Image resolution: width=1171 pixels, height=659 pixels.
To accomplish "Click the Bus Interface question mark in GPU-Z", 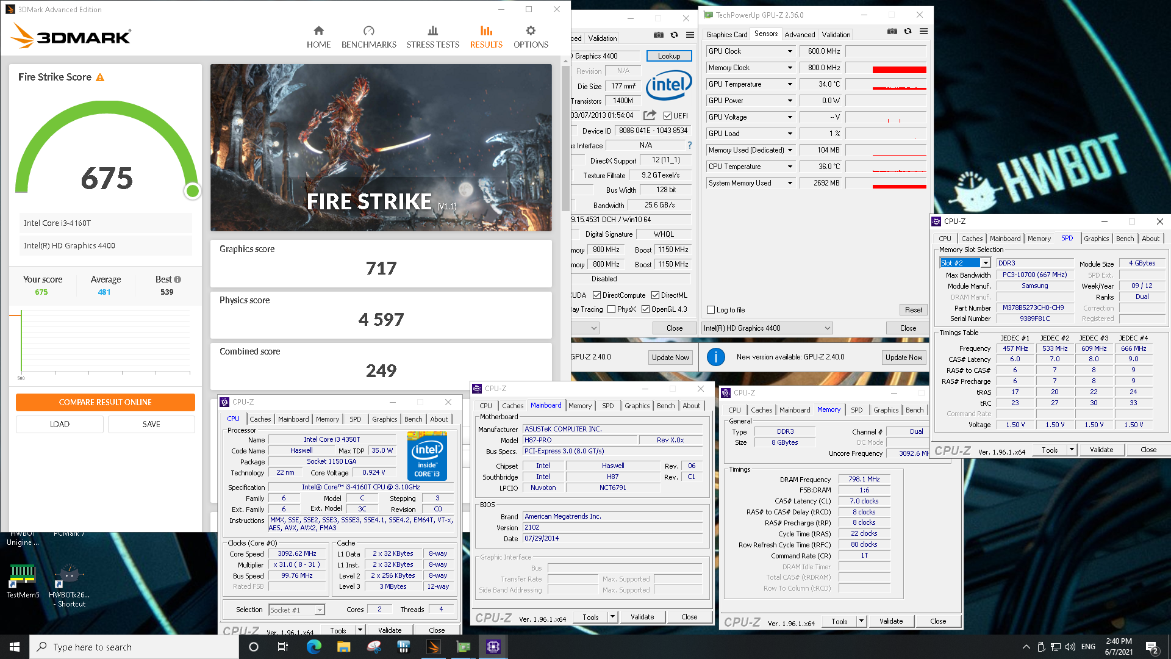I will click(690, 145).
